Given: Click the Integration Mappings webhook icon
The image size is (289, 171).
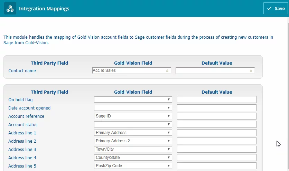Looking at the screenshot, I should (x=10, y=9).
